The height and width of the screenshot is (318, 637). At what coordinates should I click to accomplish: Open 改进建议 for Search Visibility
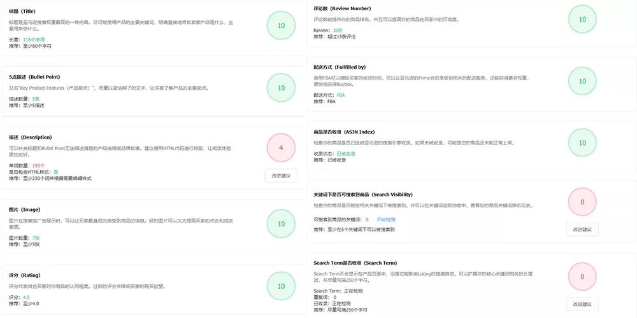[582, 229]
